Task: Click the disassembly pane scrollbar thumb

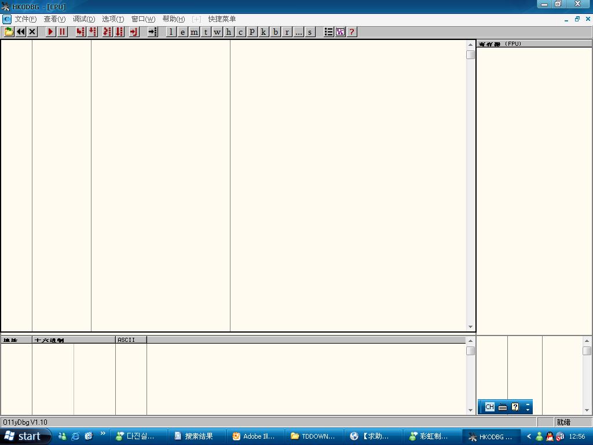Action: 470,54
